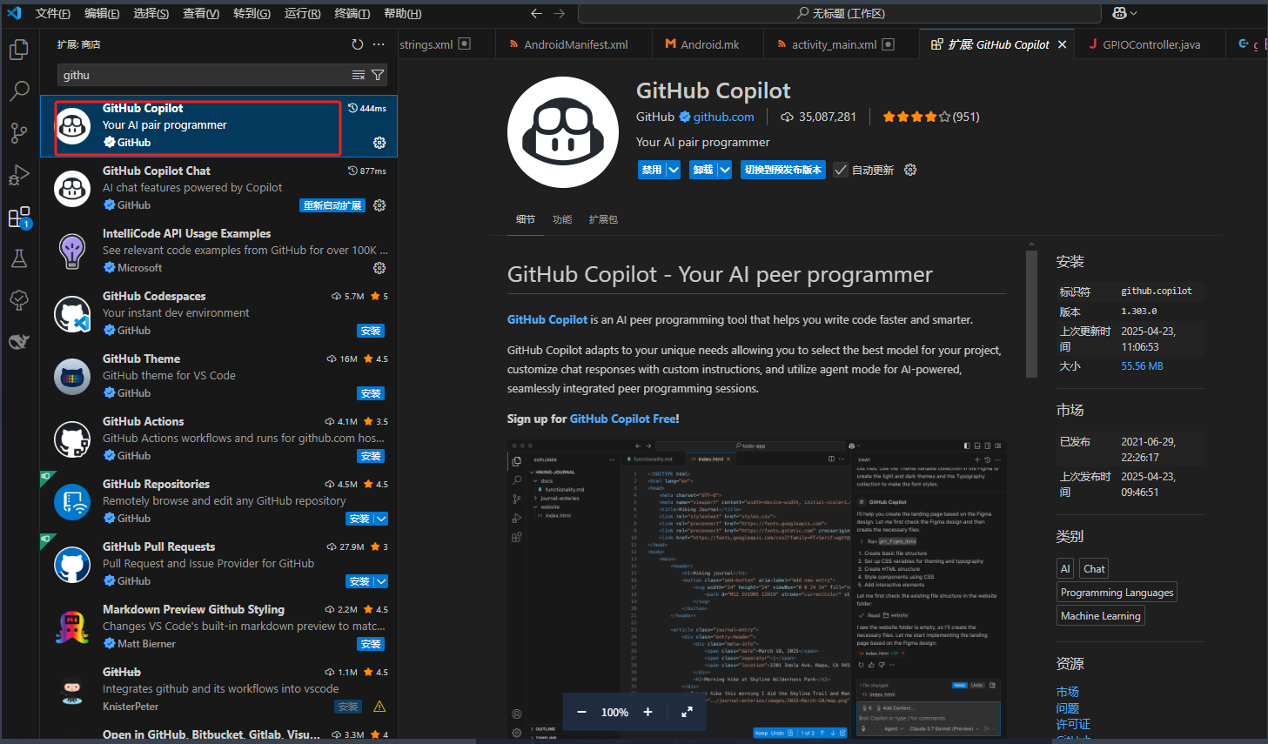Expand install dropdown for GitHub Repositories
This screenshot has width=1268, height=744.
(x=380, y=519)
